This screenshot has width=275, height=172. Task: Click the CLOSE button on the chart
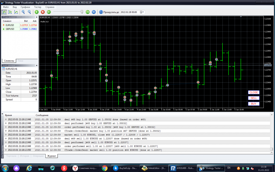tap(253, 92)
